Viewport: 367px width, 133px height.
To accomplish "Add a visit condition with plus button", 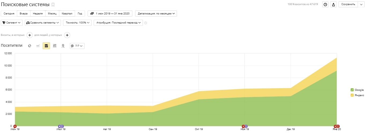I will pos(29,35).
